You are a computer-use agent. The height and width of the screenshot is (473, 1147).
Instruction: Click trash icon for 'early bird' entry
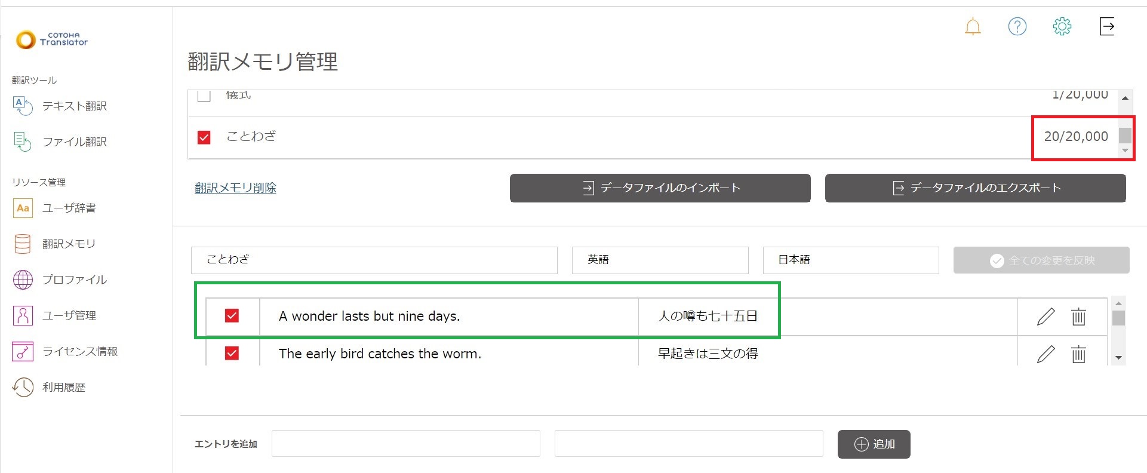pyautogui.click(x=1078, y=354)
